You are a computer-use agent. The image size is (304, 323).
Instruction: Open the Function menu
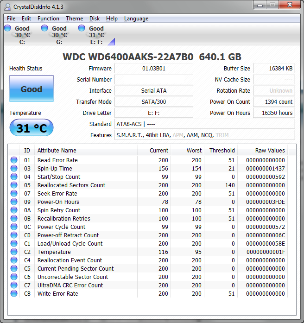48,19
